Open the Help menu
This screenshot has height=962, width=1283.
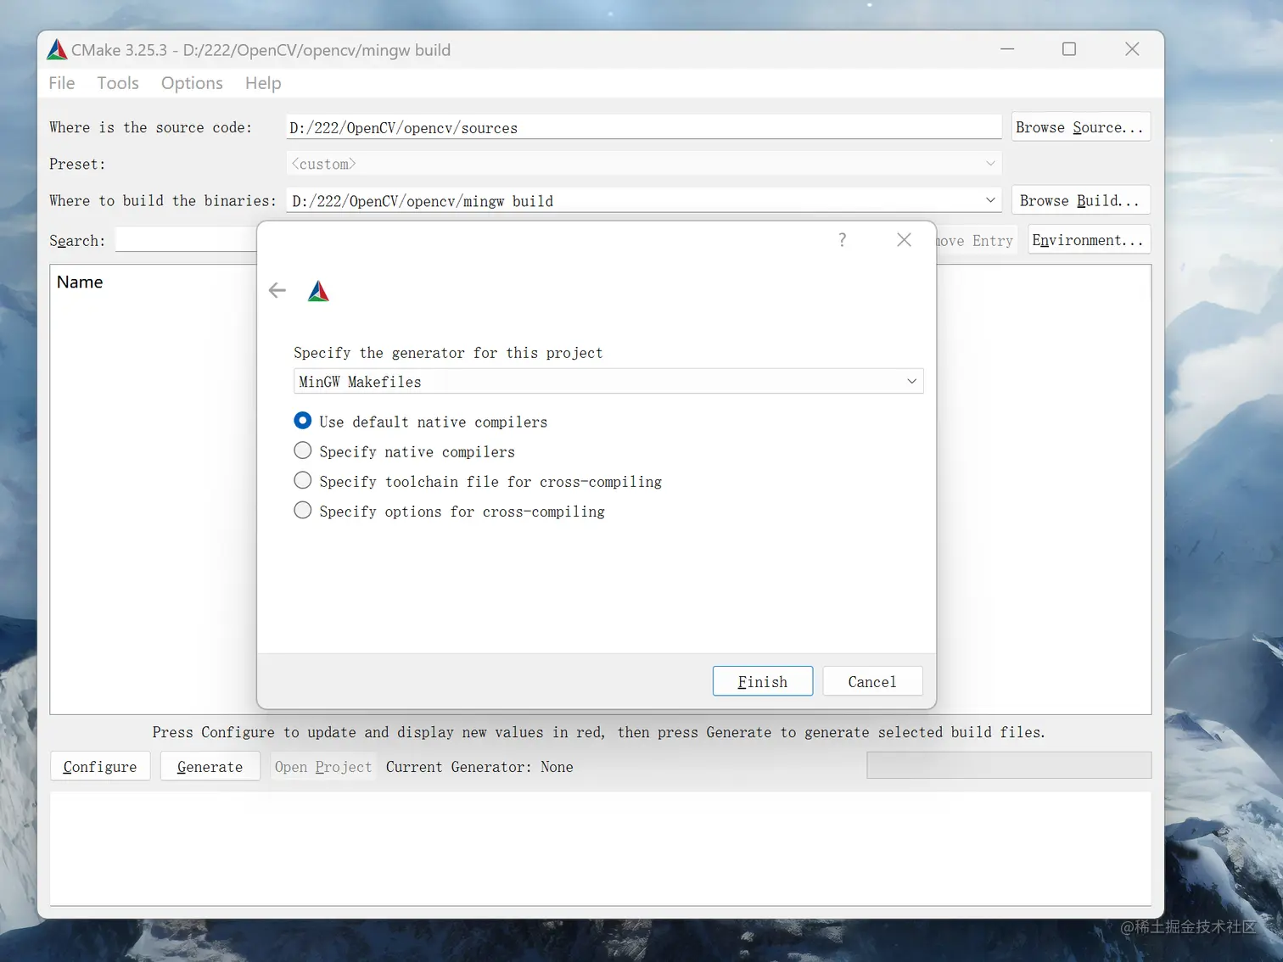[263, 83]
